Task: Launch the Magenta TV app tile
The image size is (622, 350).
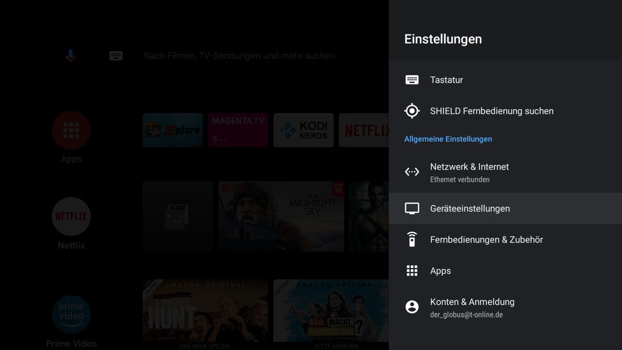Action: tap(238, 130)
